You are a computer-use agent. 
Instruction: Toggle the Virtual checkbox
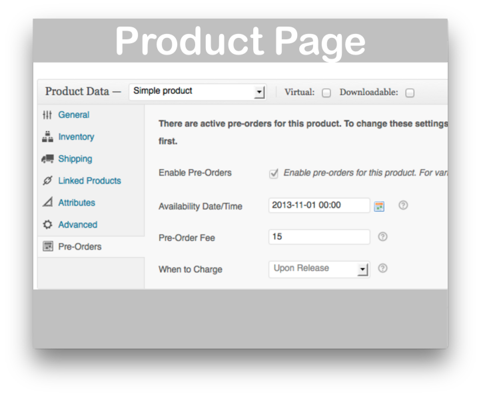326,93
